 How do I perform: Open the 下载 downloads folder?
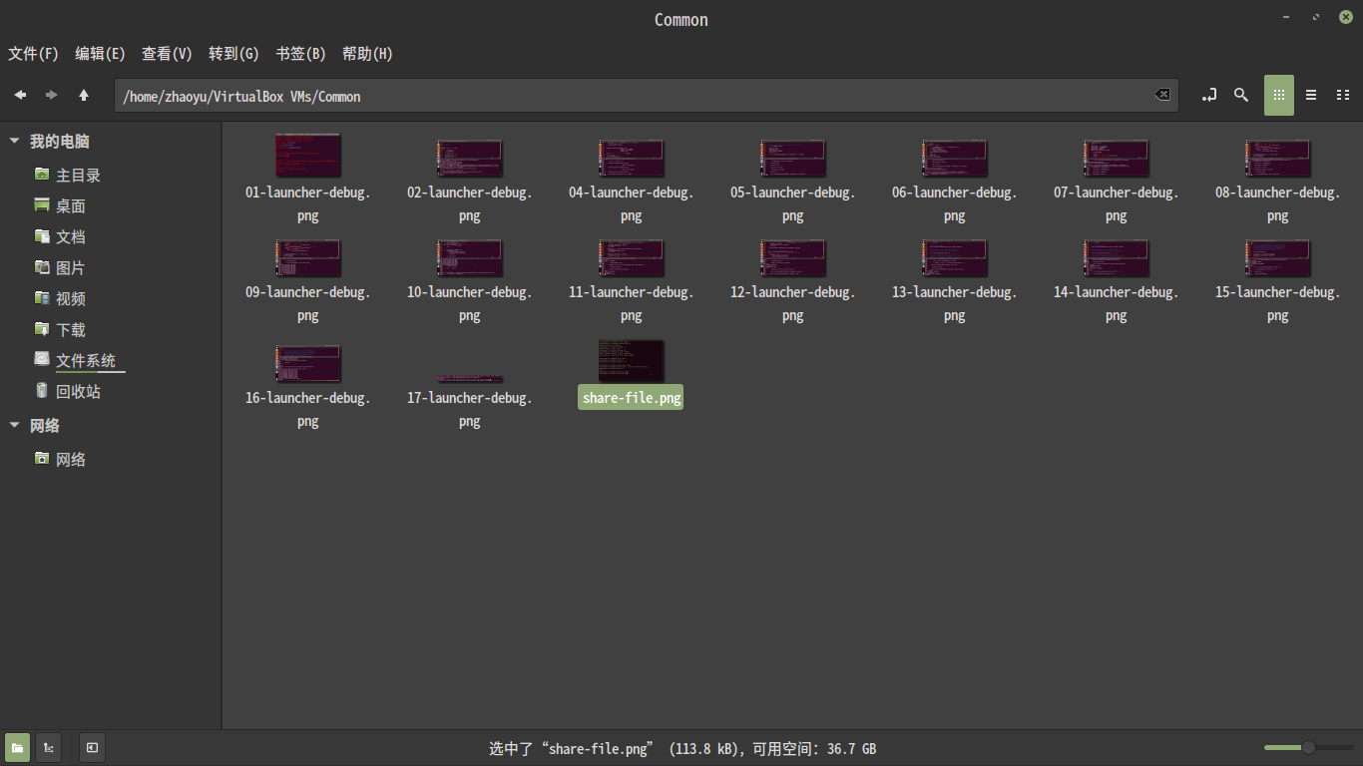pos(70,330)
